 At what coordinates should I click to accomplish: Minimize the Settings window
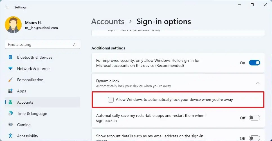coord(239,5)
